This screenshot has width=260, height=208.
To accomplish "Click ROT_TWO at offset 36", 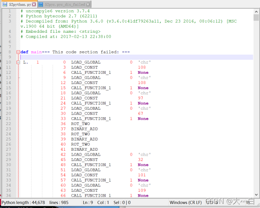I will coord(80,124).
